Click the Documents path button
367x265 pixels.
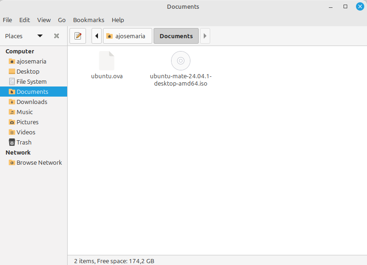coord(176,36)
